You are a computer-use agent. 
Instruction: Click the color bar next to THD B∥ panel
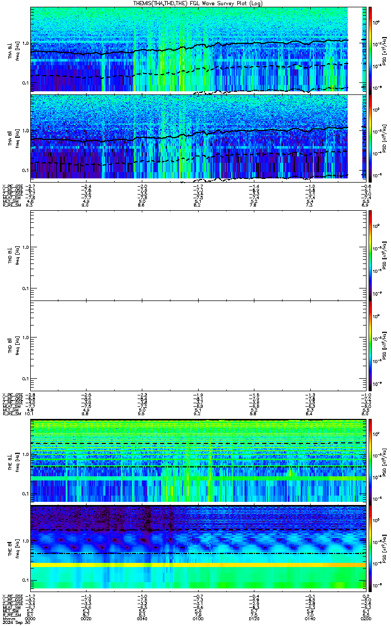370,346
